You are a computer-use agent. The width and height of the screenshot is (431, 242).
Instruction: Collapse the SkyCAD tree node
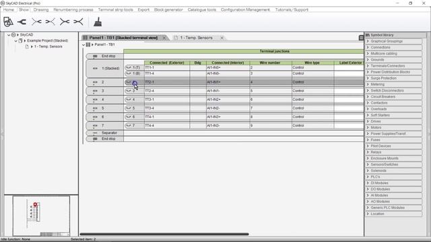tap(9, 35)
